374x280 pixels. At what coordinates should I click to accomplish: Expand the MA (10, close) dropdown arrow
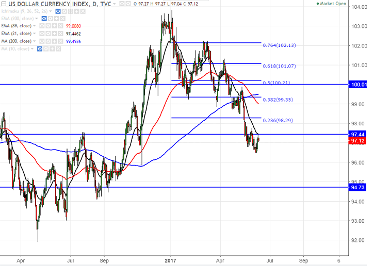32,48
